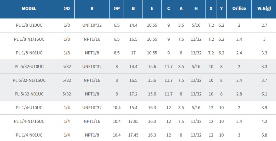
Task: Select model PL 5/32-N1/16UC
Action: [29, 80]
